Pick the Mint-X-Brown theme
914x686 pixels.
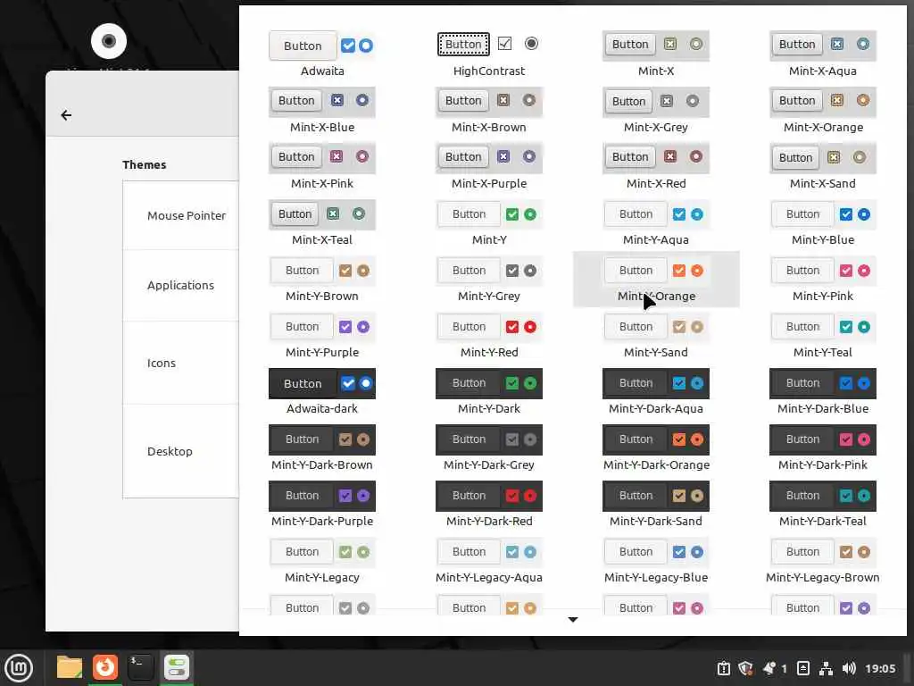click(489, 111)
